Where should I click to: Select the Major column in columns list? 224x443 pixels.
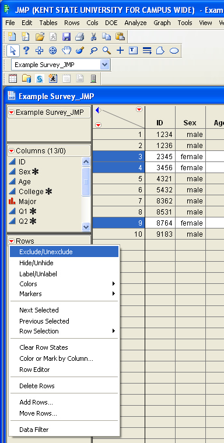point(27,202)
